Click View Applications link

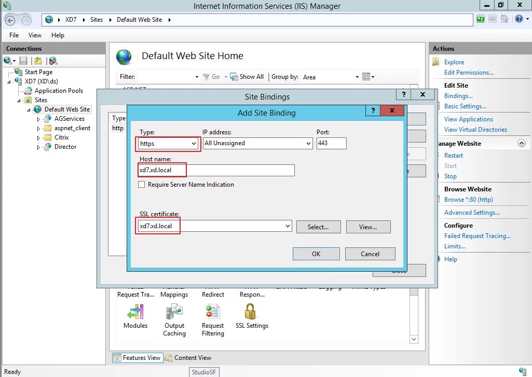tap(469, 119)
